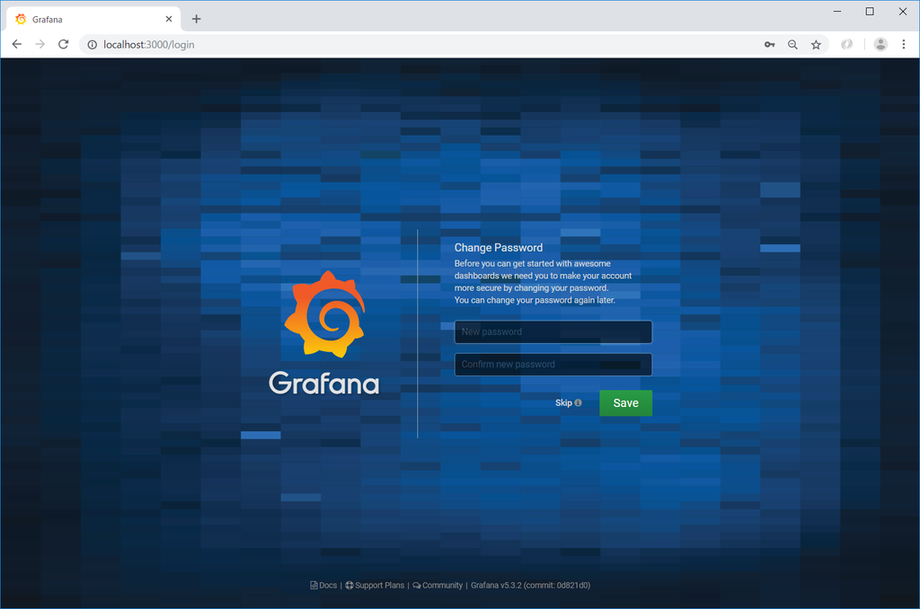Open the Community footer link
920x609 pixels.
click(438, 586)
